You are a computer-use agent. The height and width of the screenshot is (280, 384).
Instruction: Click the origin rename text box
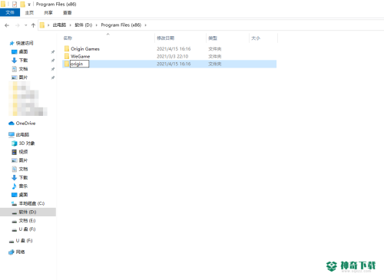coord(79,64)
